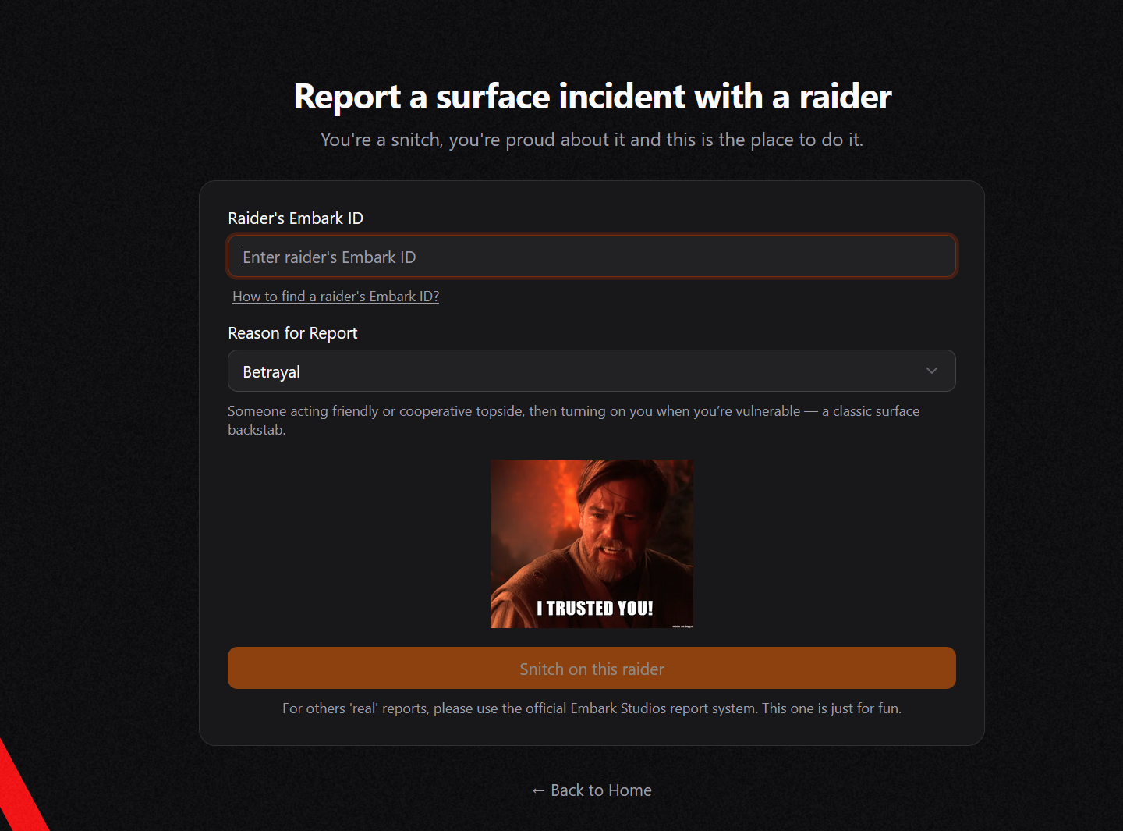Click the left arrow icon beside Back to Home
The height and width of the screenshot is (831, 1123).
coord(538,791)
